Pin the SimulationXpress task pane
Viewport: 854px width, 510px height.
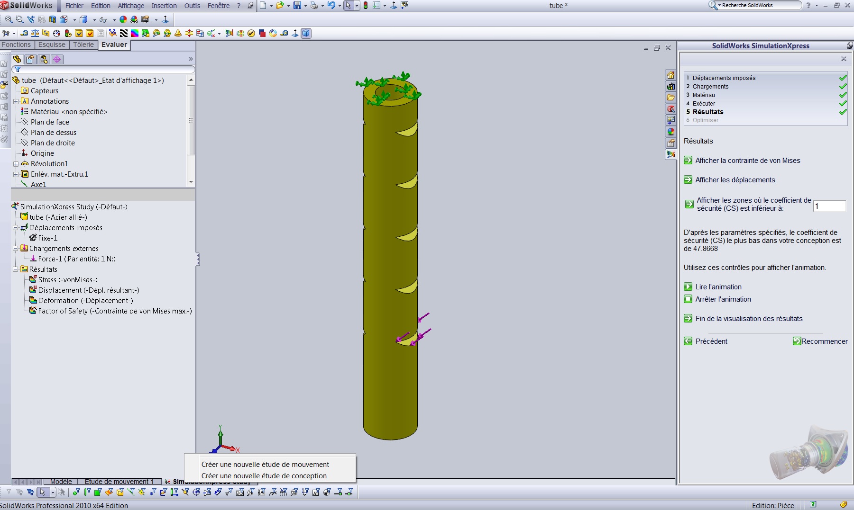[x=849, y=45]
